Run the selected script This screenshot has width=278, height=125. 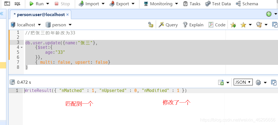click(x=37, y=4)
